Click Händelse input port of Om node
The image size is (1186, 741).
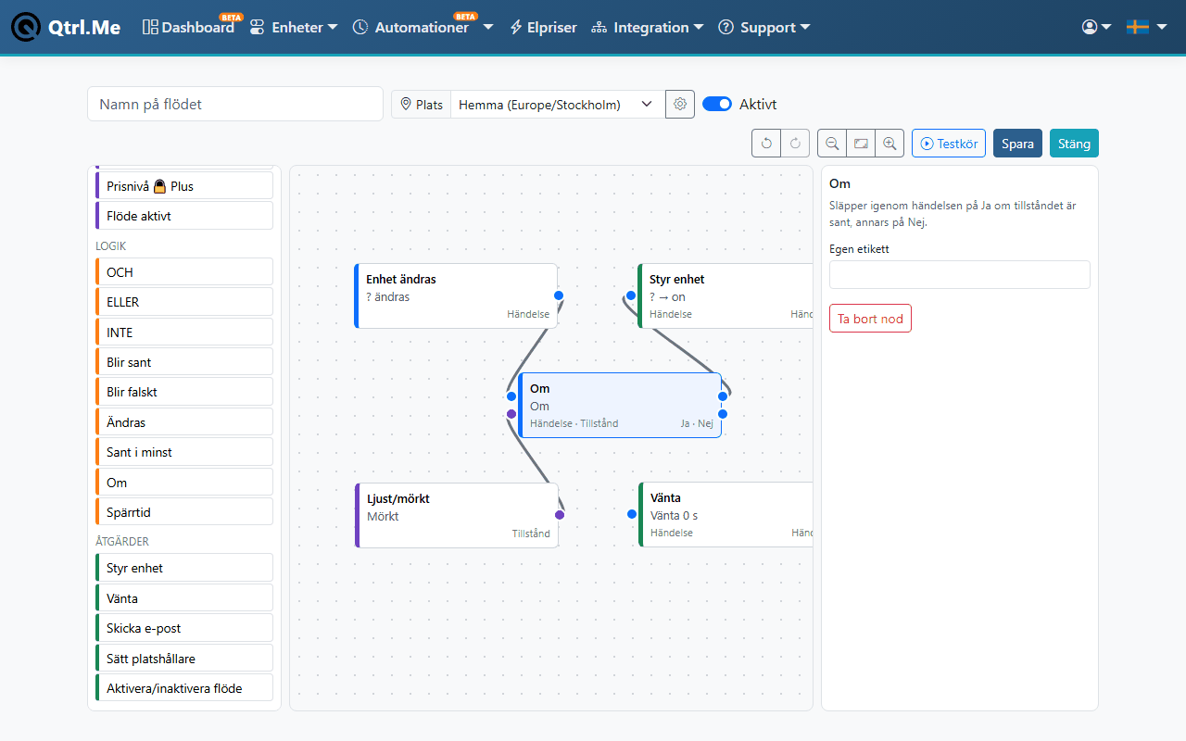click(511, 396)
